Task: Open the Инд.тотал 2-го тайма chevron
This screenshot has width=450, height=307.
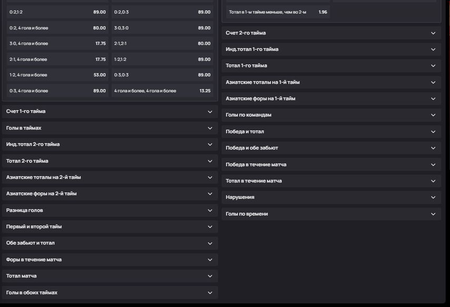Action: [210, 144]
